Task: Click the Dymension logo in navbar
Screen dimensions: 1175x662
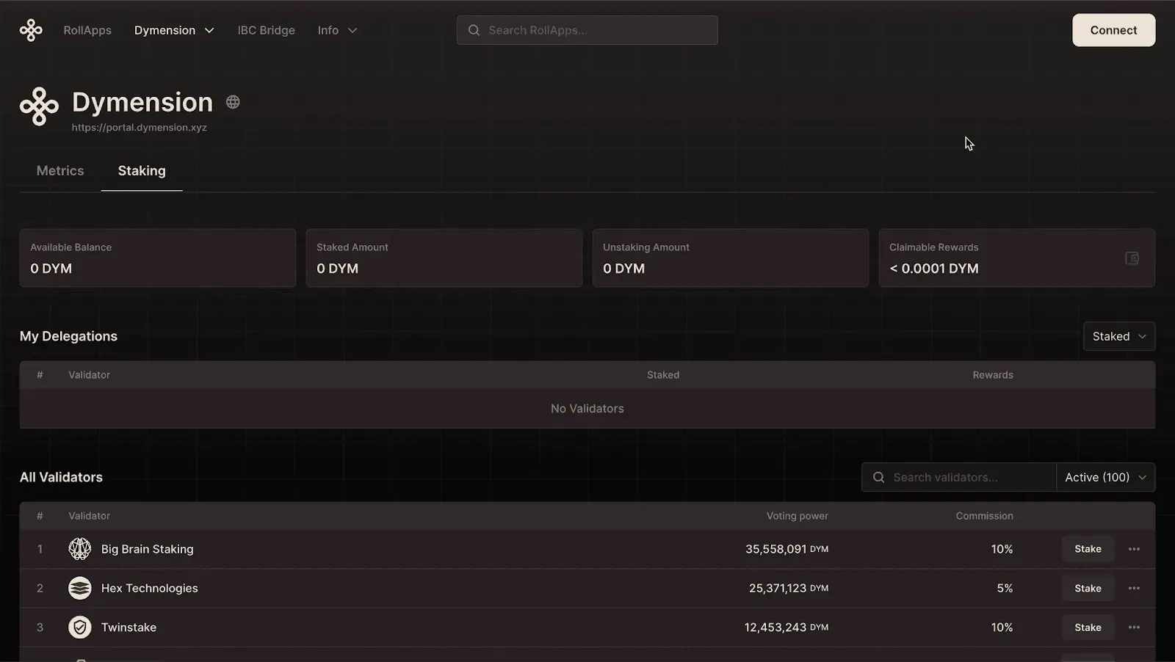Action: pyautogui.click(x=31, y=30)
